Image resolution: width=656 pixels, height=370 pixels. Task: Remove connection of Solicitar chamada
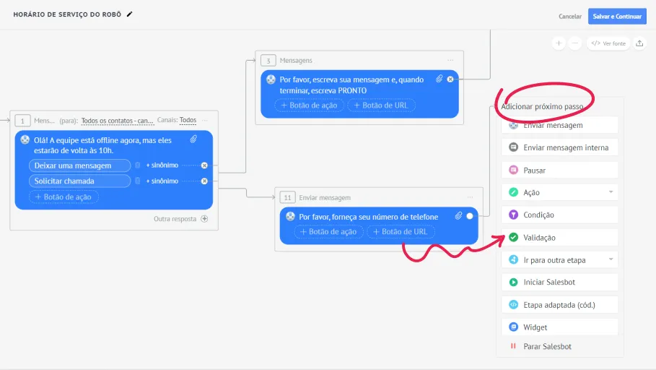point(204,181)
